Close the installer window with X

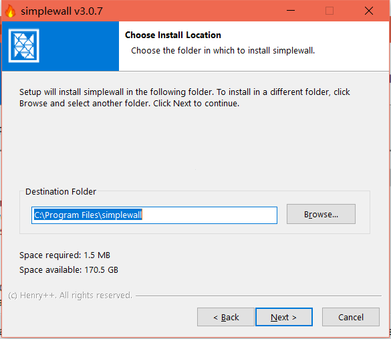(x=368, y=11)
